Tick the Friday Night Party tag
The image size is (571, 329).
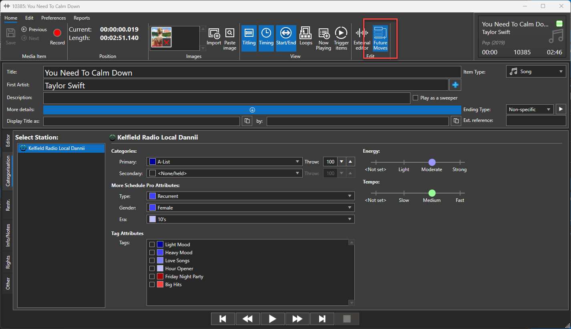point(152,277)
